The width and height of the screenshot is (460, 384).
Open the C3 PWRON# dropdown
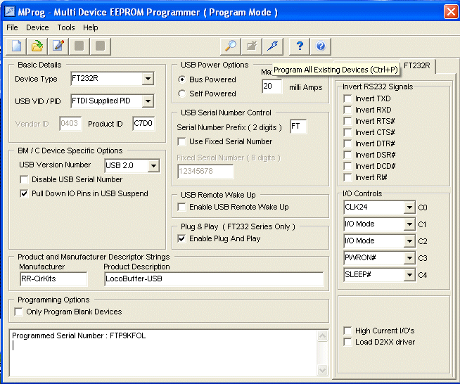409,258
